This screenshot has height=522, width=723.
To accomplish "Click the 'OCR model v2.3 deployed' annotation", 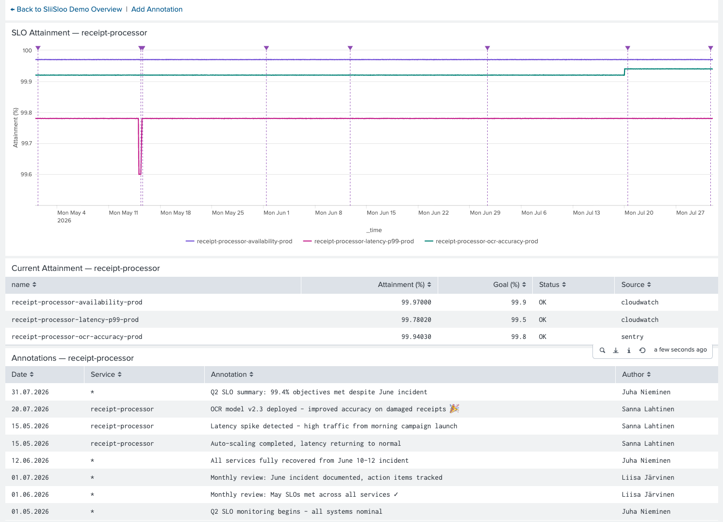I will (x=335, y=409).
